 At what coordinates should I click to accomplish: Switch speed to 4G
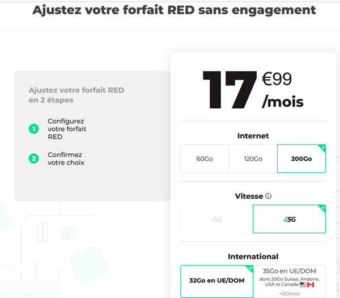tap(216, 219)
